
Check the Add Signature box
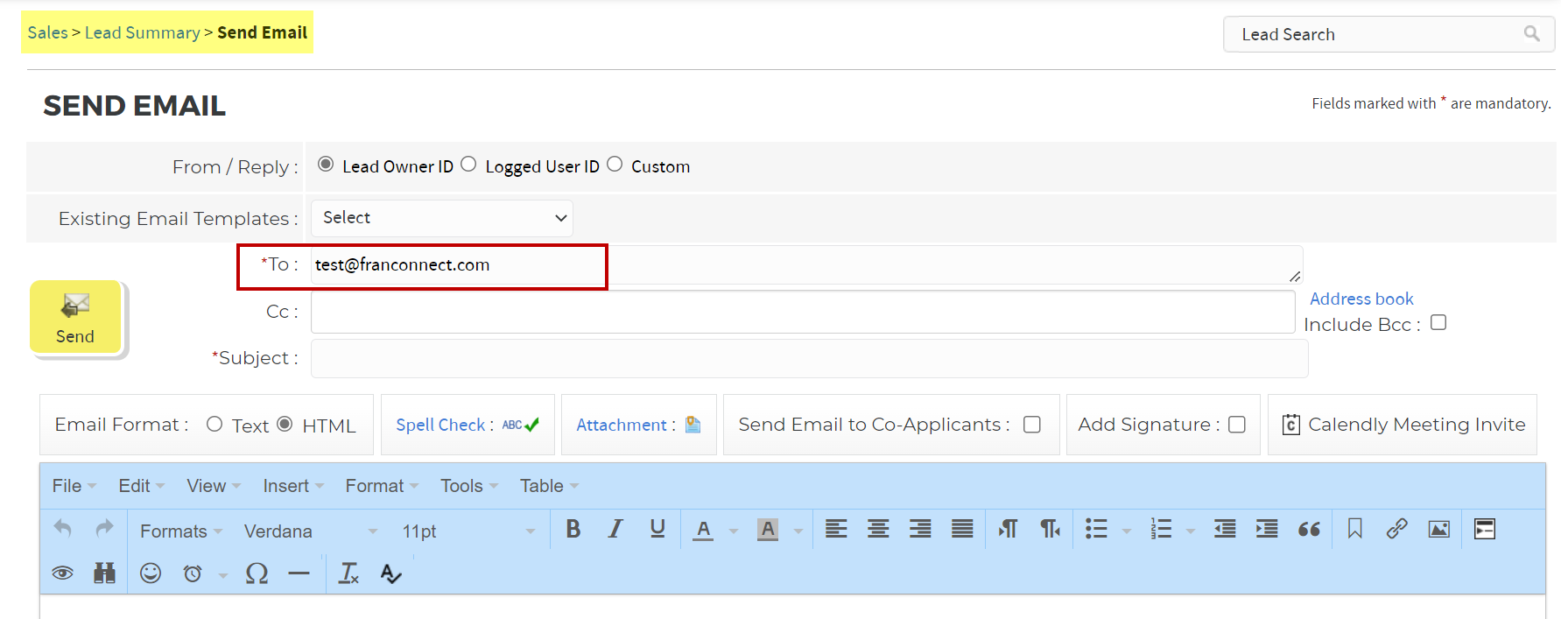[x=1237, y=425]
